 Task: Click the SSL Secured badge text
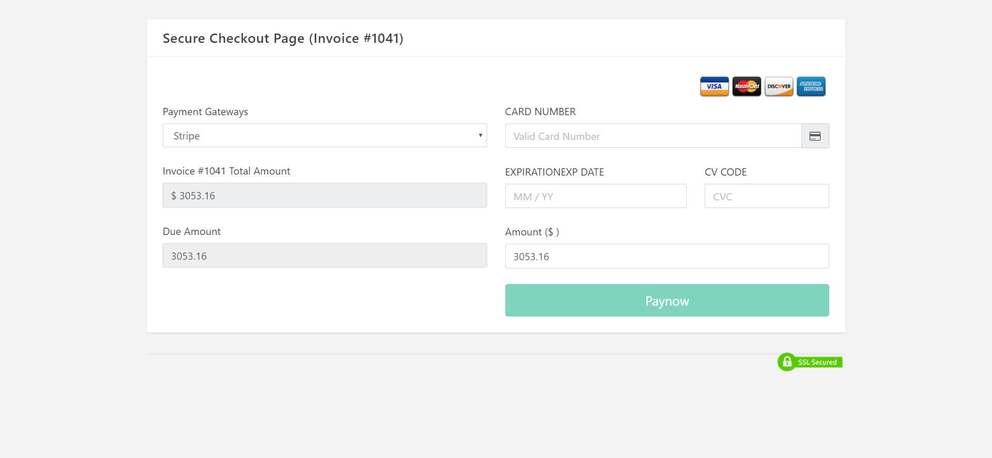click(x=817, y=362)
